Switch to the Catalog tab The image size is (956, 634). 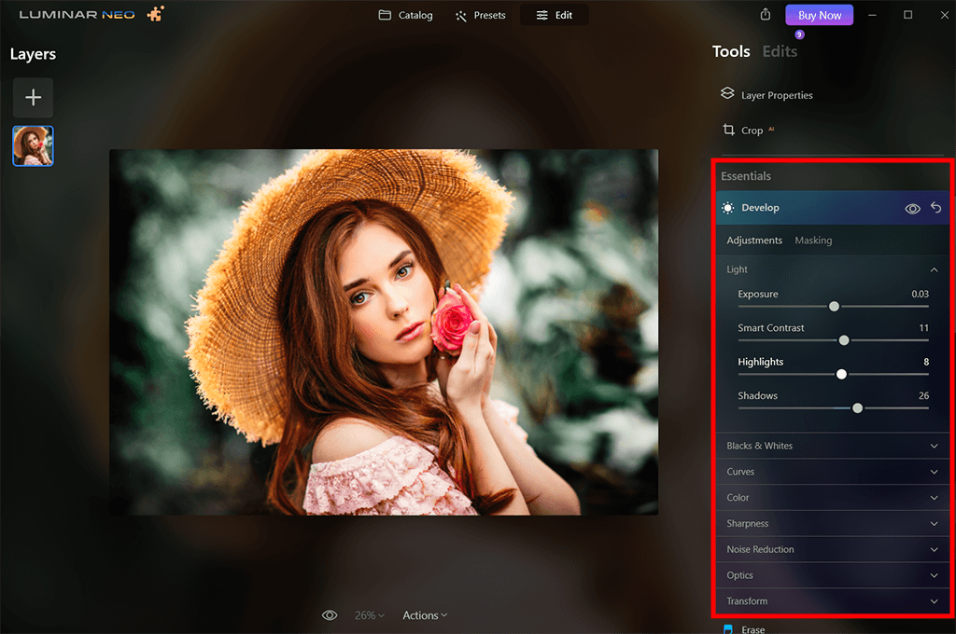pos(405,15)
